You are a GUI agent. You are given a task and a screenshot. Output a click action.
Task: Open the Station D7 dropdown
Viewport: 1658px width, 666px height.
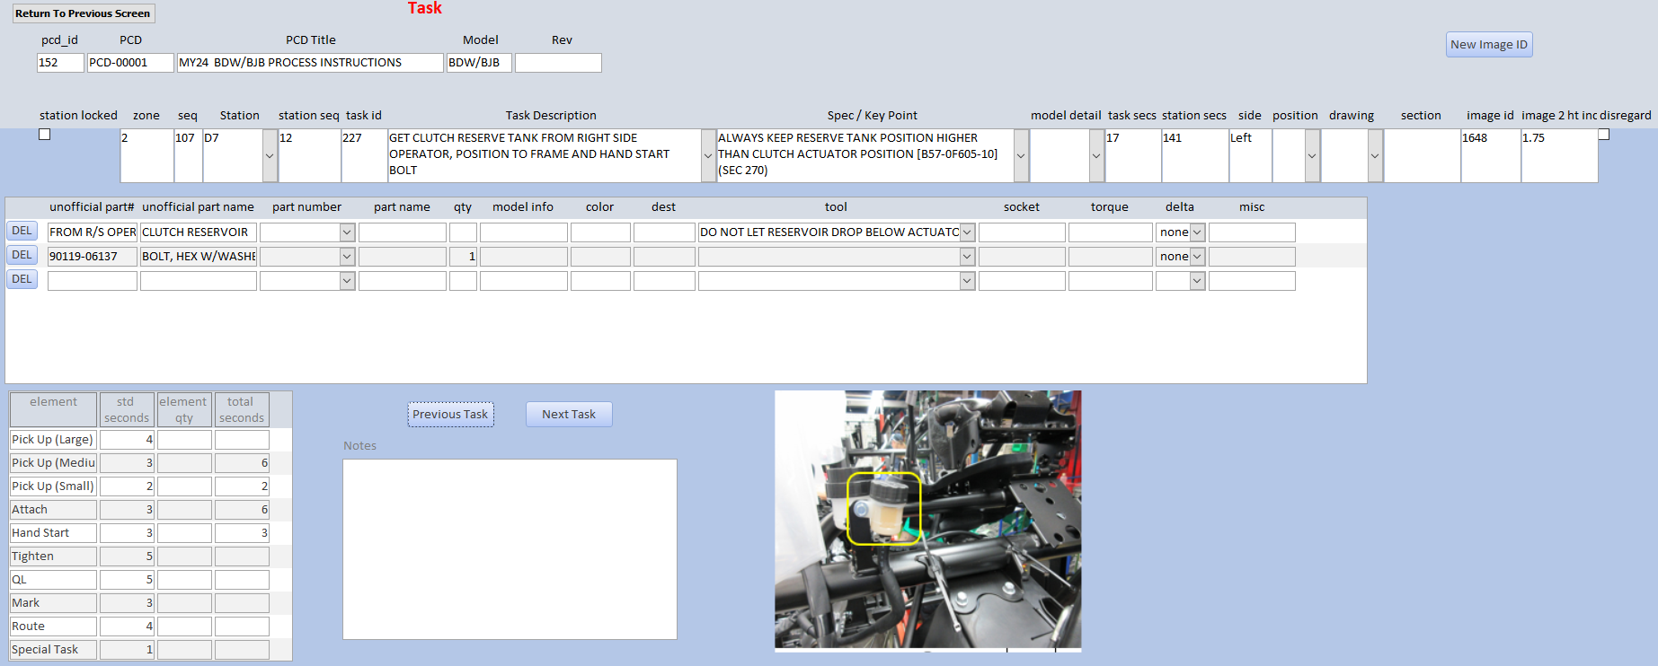pyautogui.click(x=270, y=155)
